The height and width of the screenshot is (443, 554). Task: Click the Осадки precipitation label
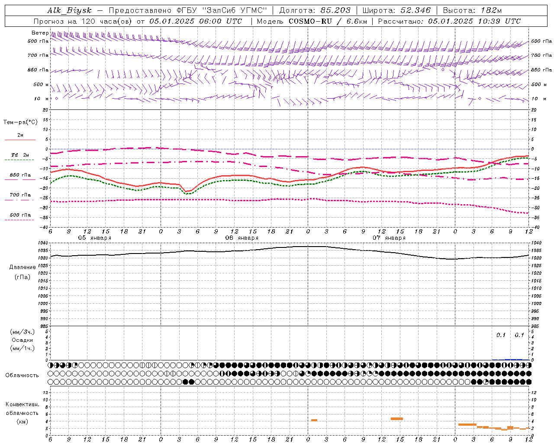[x=23, y=340]
